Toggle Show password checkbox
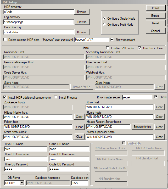168x189 pixels. (x=112, y=40)
